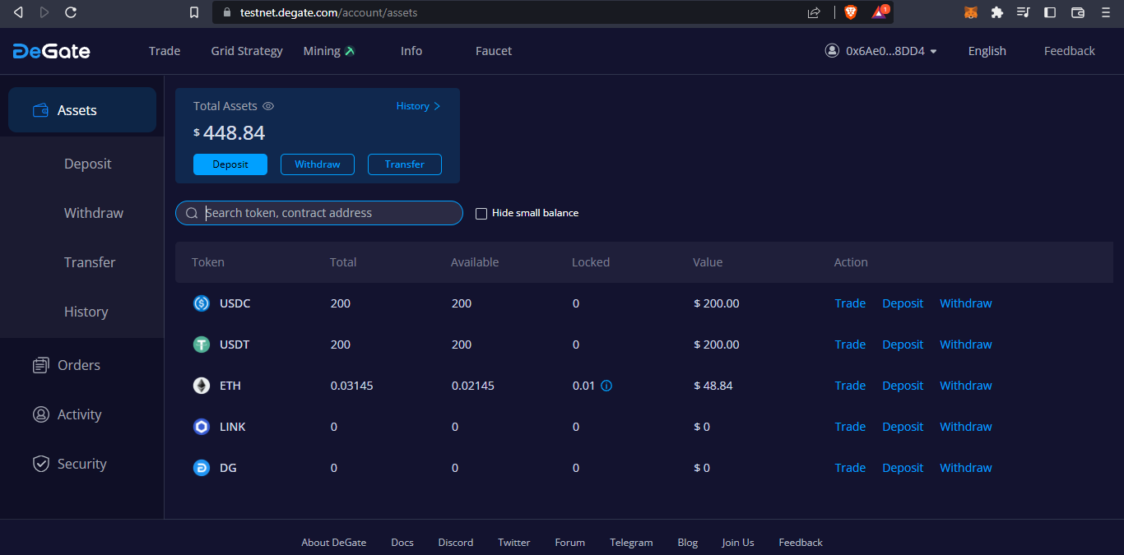This screenshot has width=1124, height=555.
Task: Click the Transfer button under Total Assets
Action: pyautogui.click(x=405, y=164)
